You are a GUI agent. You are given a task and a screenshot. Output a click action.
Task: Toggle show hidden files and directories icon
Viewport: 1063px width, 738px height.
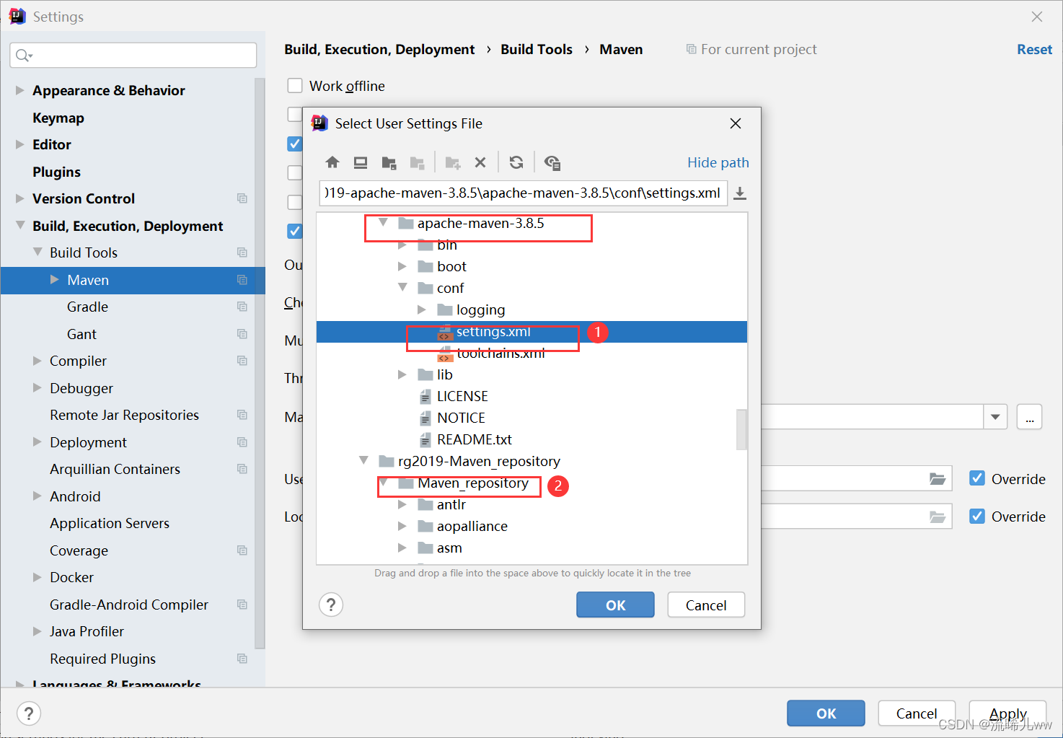[x=552, y=162]
